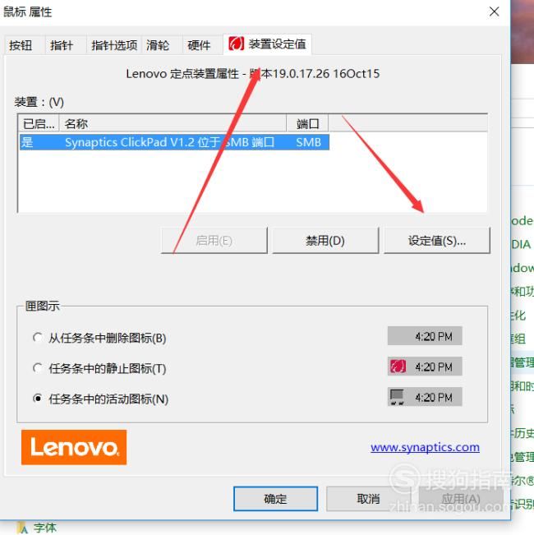Screen dimensions: 534x535
Task: Select the Synaptics ClickPad V1.2 device row
Action: [174, 142]
